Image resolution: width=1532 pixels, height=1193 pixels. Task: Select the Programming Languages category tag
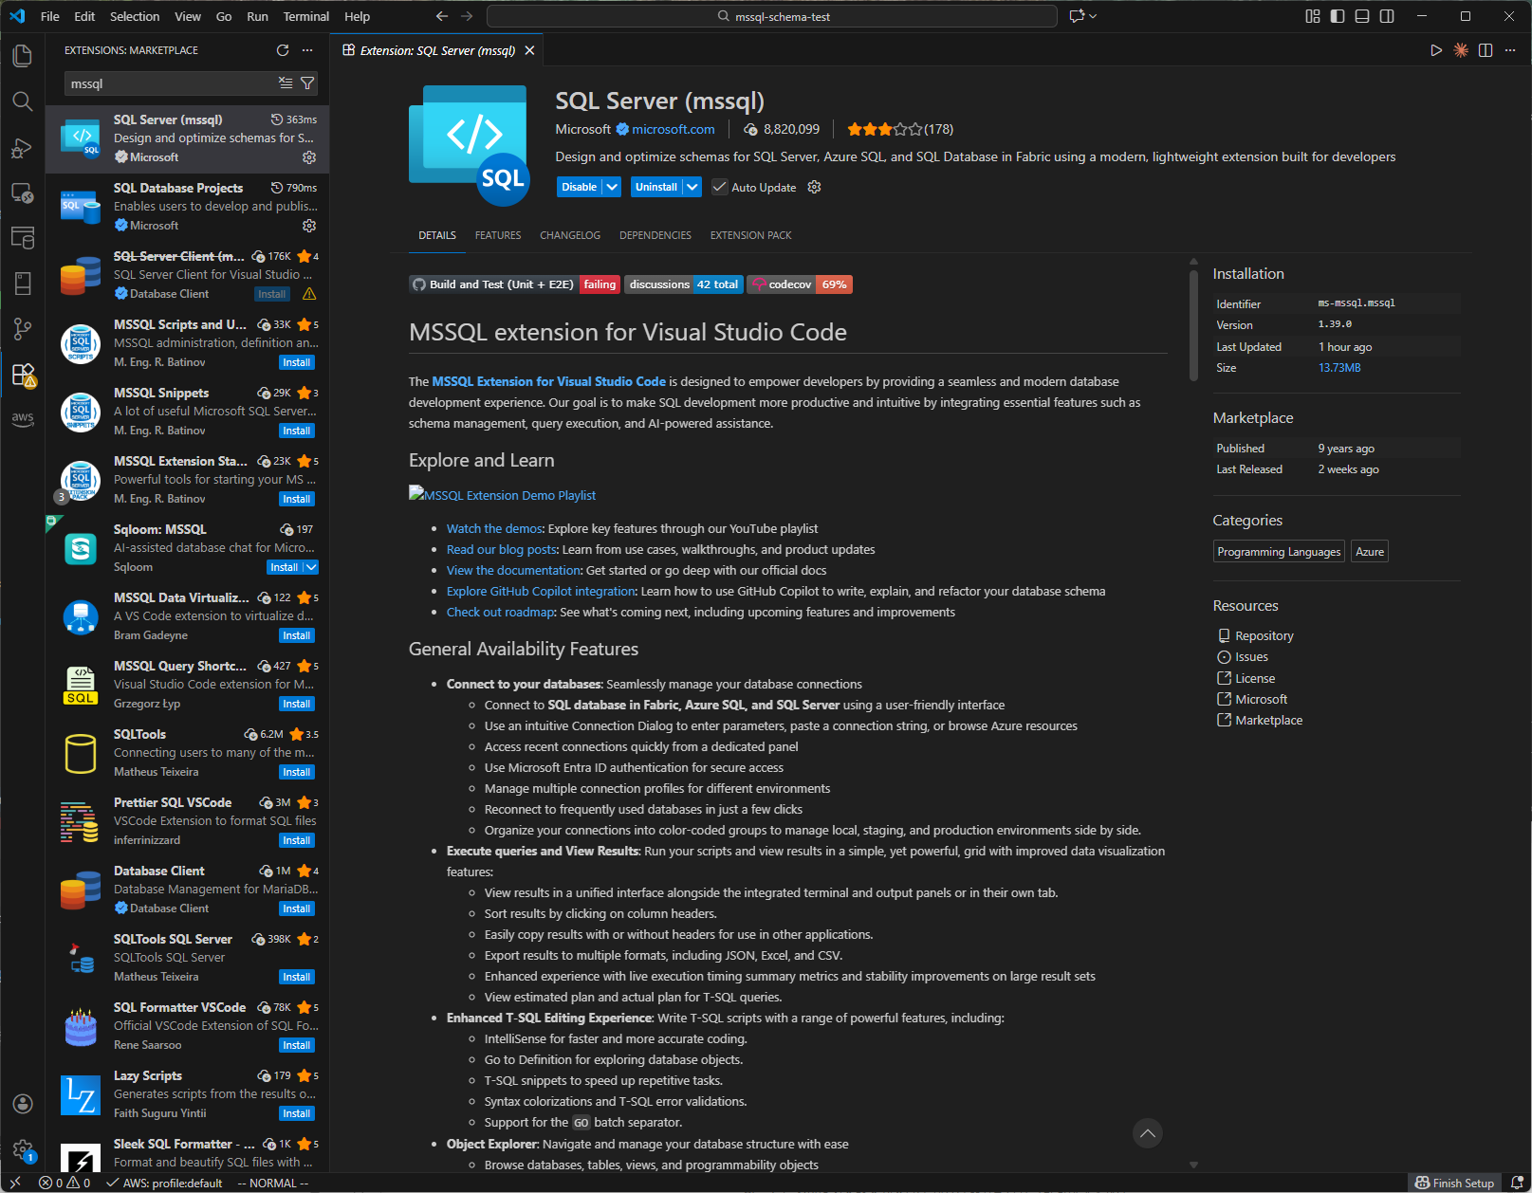point(1279,552)
